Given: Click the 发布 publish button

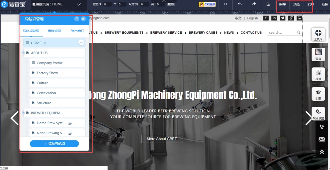Looking at the screenshot, I should (x=311, y=4).
